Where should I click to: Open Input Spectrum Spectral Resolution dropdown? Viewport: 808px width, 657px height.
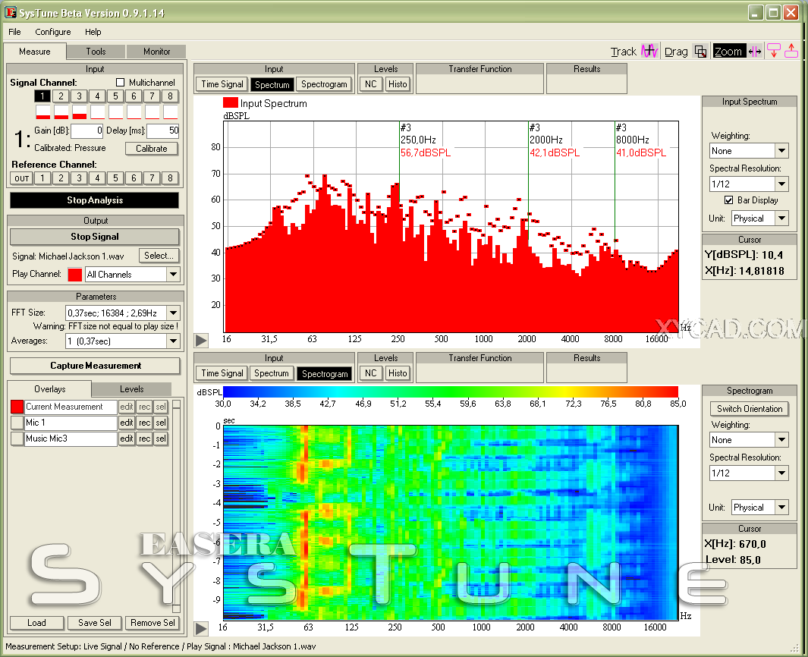point(781,184)
